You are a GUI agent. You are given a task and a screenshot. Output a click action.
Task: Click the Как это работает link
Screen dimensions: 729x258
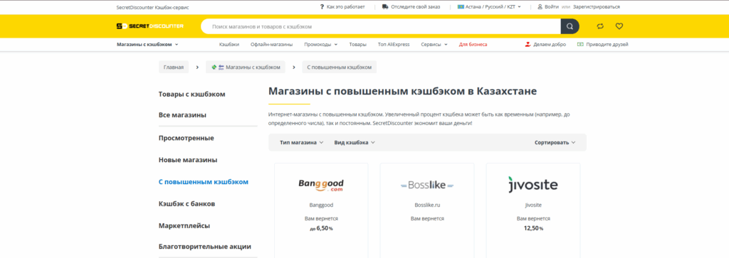[x=346, y=7]
